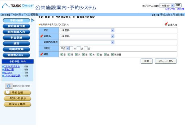
Task: Click the bullet icon beside 運動公園
Action: [3, 69]
